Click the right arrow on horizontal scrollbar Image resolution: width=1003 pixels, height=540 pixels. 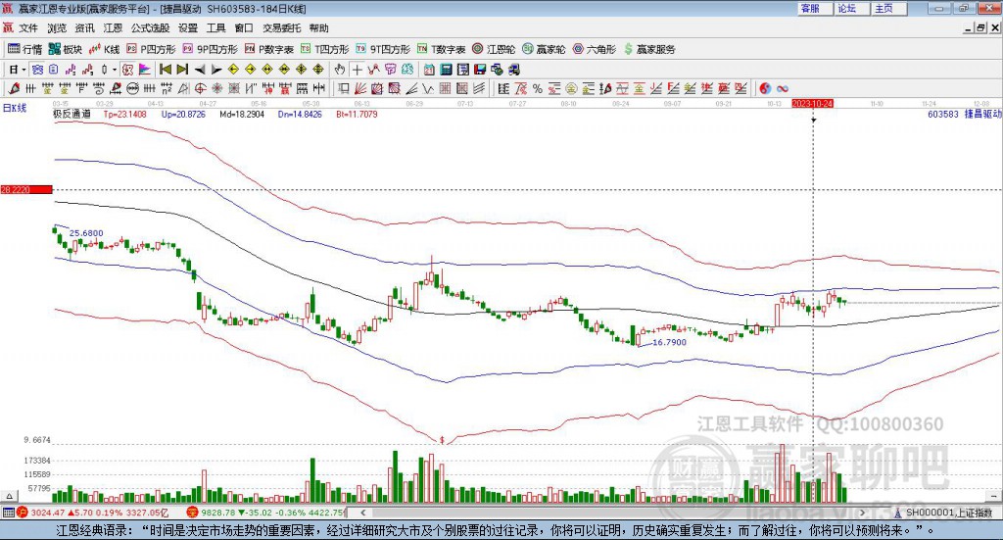pyautogui.click(x=862, y=513)
